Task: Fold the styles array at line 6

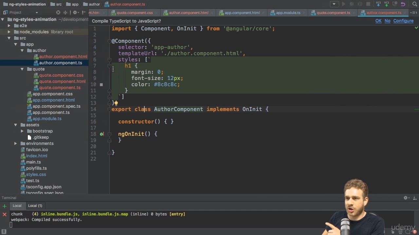Action: tap(109, 60)
